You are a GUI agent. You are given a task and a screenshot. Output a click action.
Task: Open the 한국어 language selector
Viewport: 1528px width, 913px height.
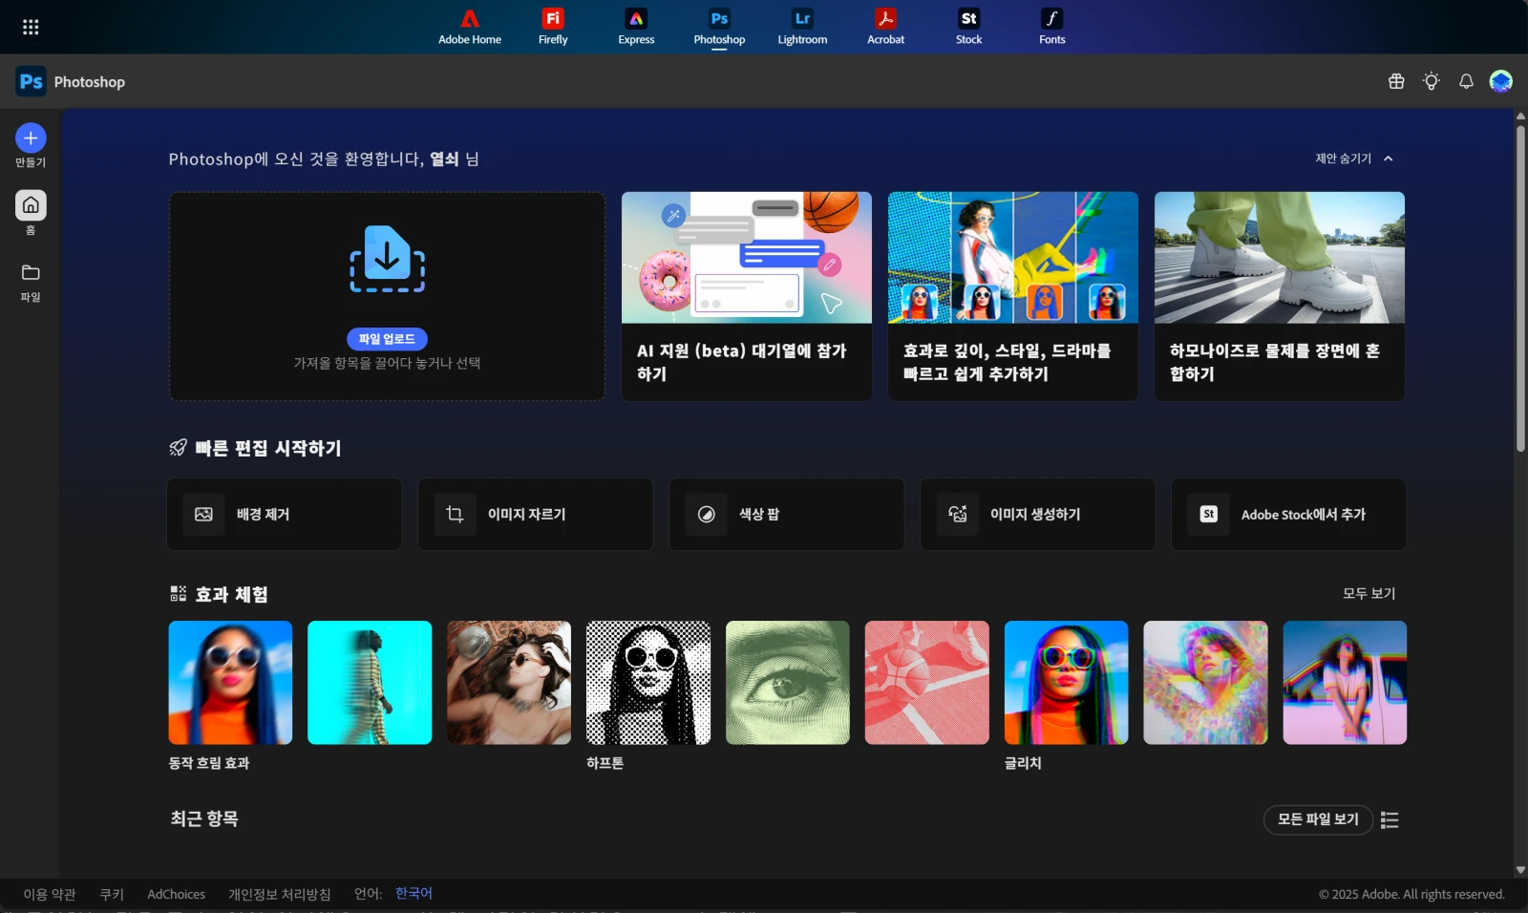[413, 893]
